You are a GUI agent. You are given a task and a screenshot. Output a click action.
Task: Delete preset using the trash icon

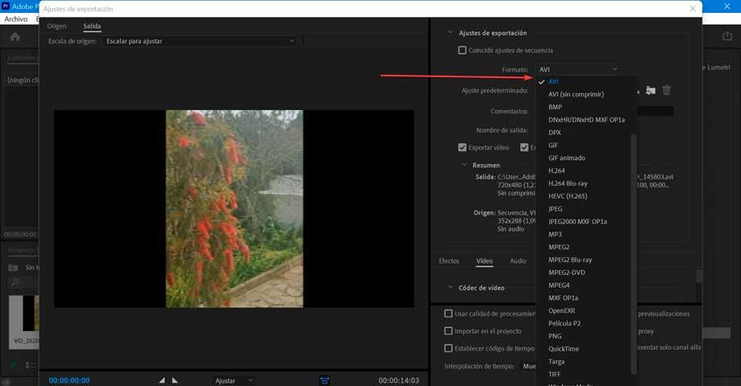click(x=666, y=90)
